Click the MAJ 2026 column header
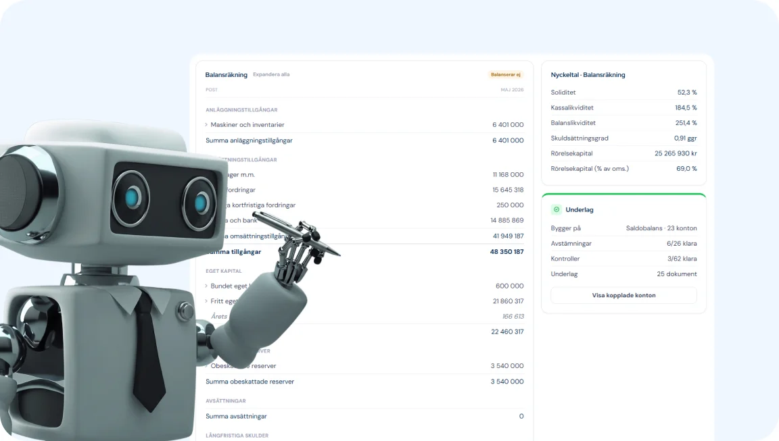Image resolution: width=779 pixels, height=441 pixels. tap(512, 90)
